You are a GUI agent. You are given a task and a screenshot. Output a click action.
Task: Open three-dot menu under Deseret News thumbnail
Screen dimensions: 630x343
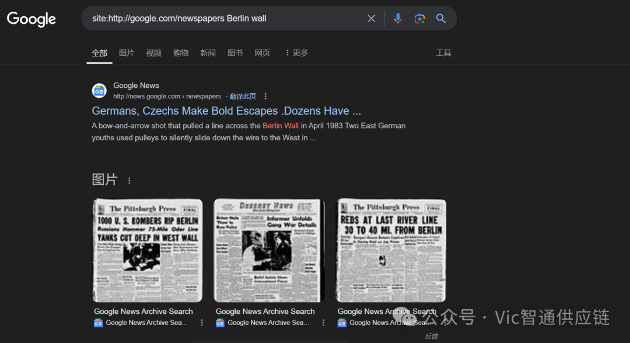pyautogui.click(x=323, y=323)
